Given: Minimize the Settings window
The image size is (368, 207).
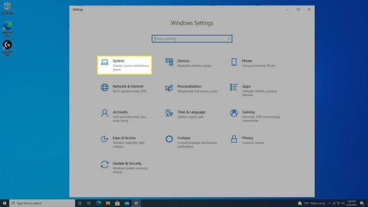Looking at the screenshot, I should (x=287, y=10).
